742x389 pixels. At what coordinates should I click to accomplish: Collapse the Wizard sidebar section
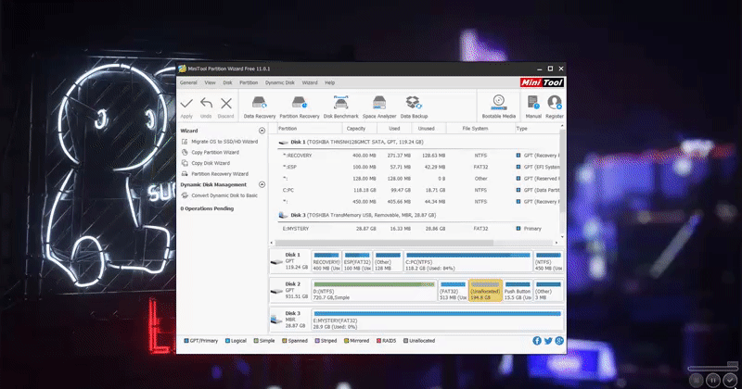(x=262, y=131)
